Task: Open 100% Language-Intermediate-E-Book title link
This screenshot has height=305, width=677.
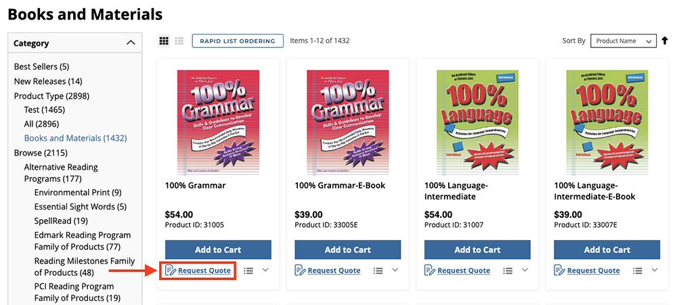Action: pos(594,191)
